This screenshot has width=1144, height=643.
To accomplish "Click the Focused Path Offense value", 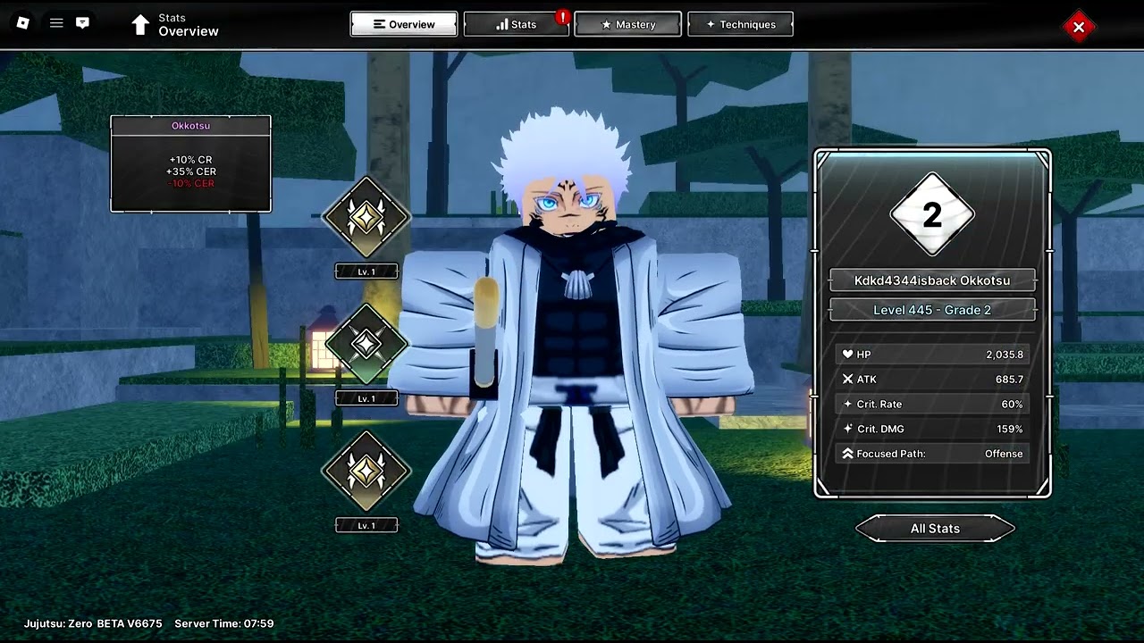I will [1004, 454].
